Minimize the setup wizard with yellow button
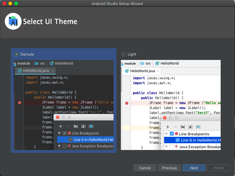 click(x=10, y=4)
